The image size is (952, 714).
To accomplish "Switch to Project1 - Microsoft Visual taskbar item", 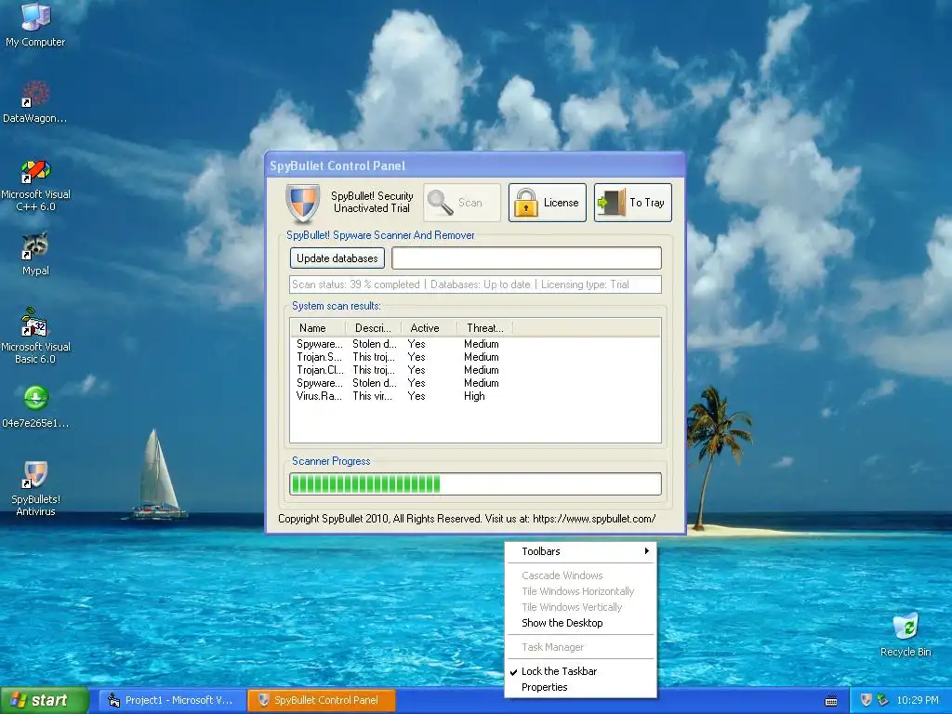I will pyautogui.click(x=172, y=700).
